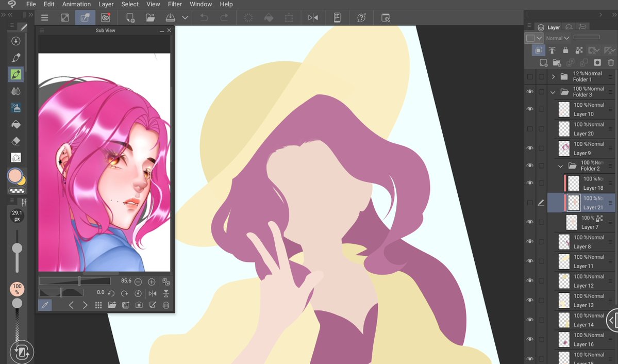This screenshot has height=364, width=618.
Task: Create a new canvas from command bar
Action: click(x=130, y=18)
